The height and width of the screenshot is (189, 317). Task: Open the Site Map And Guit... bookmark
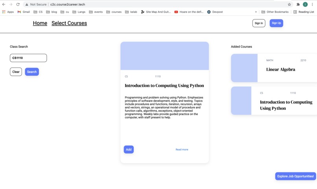(156, 12)
